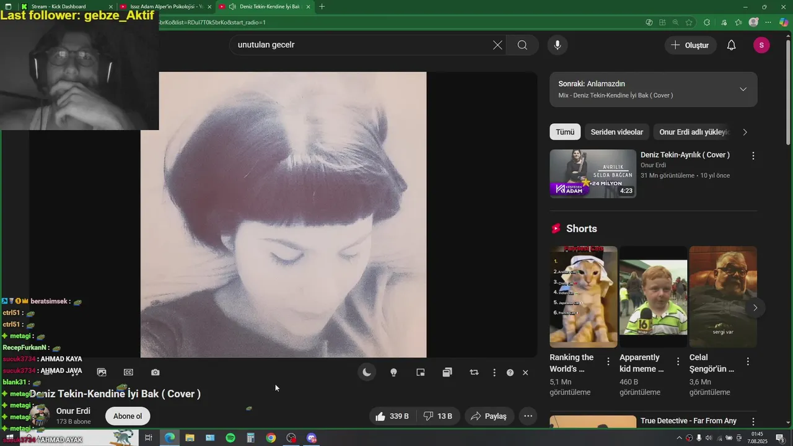Open the Onur Erdi channel name link
793x446 pixels.
73,411
